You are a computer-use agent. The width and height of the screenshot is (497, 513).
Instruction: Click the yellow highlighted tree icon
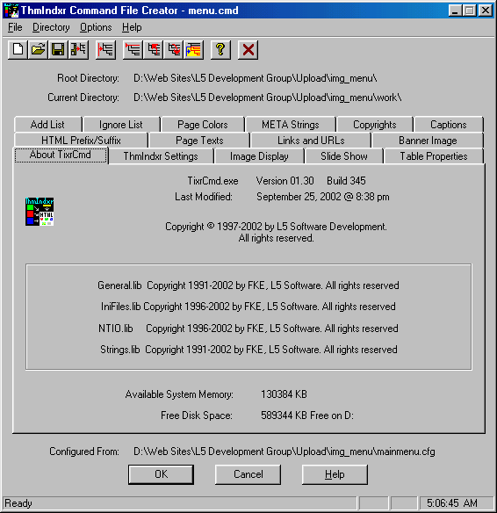(193, 50)
